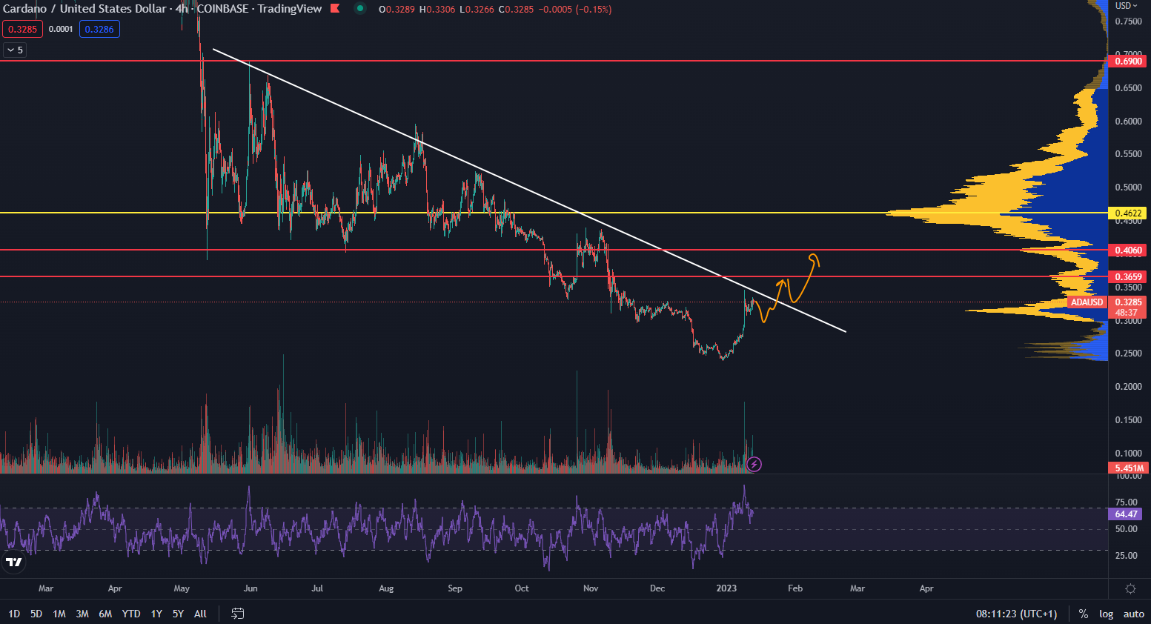Image resolution: width=1151 pixels, height=624 pixels.
Task: Click the ADAUSD price label tag
Action: point(1087,302)
